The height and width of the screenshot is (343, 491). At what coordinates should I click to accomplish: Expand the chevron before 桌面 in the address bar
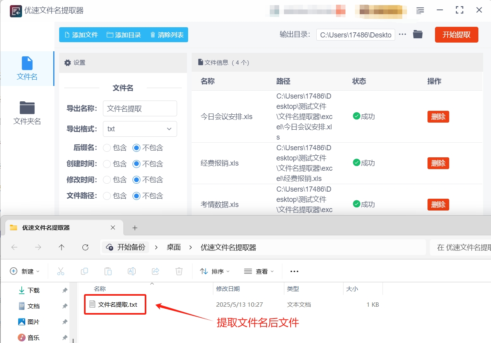click(157, 247)
